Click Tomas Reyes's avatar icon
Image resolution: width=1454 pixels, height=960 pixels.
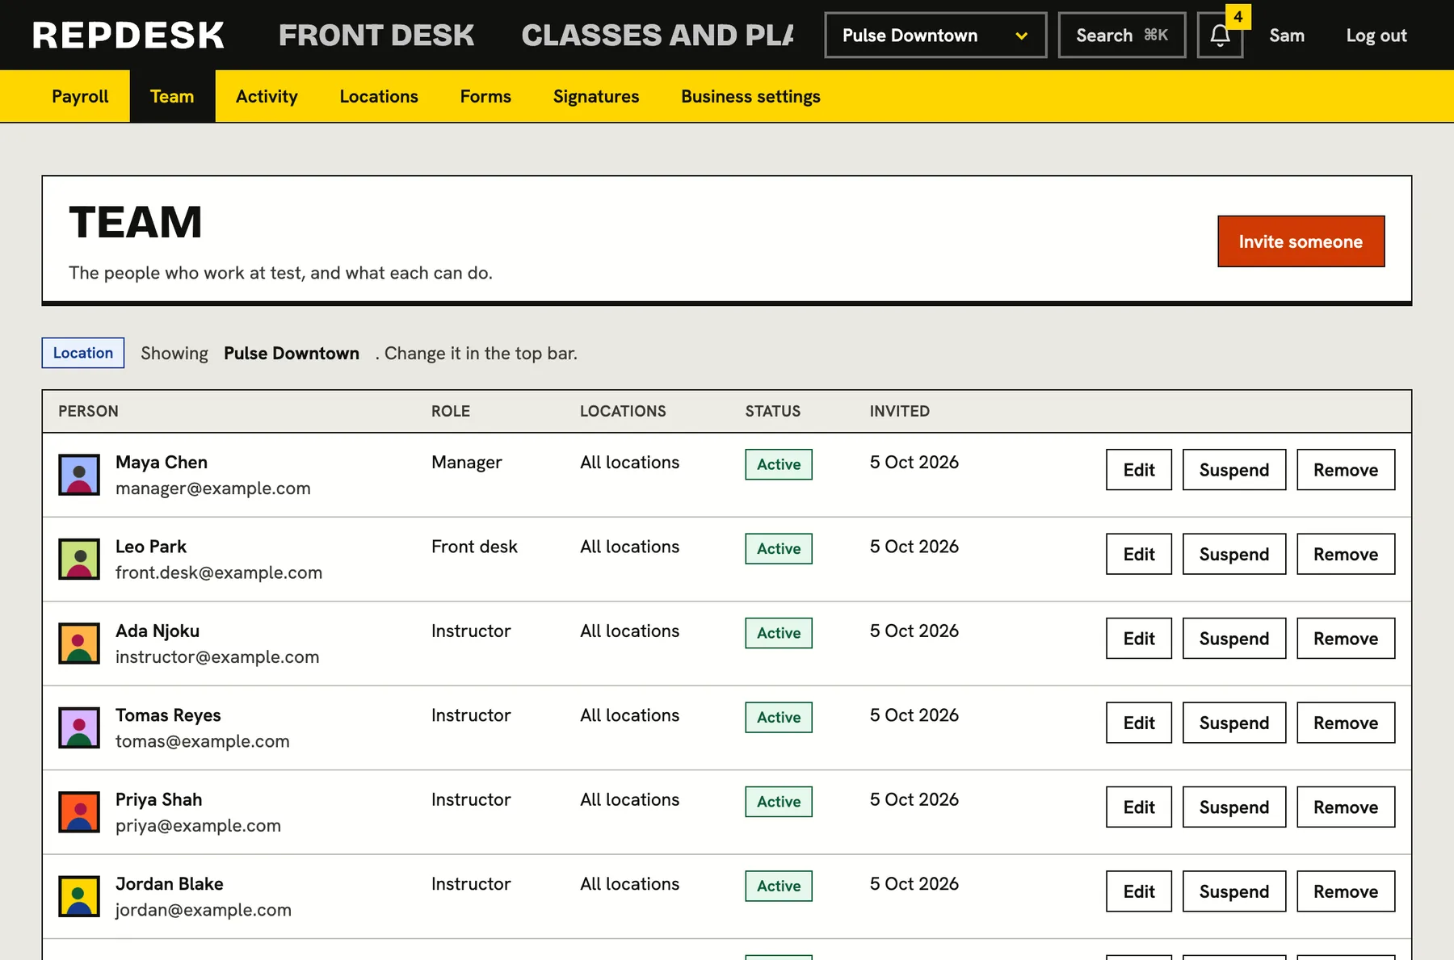[x=79, y=727]
